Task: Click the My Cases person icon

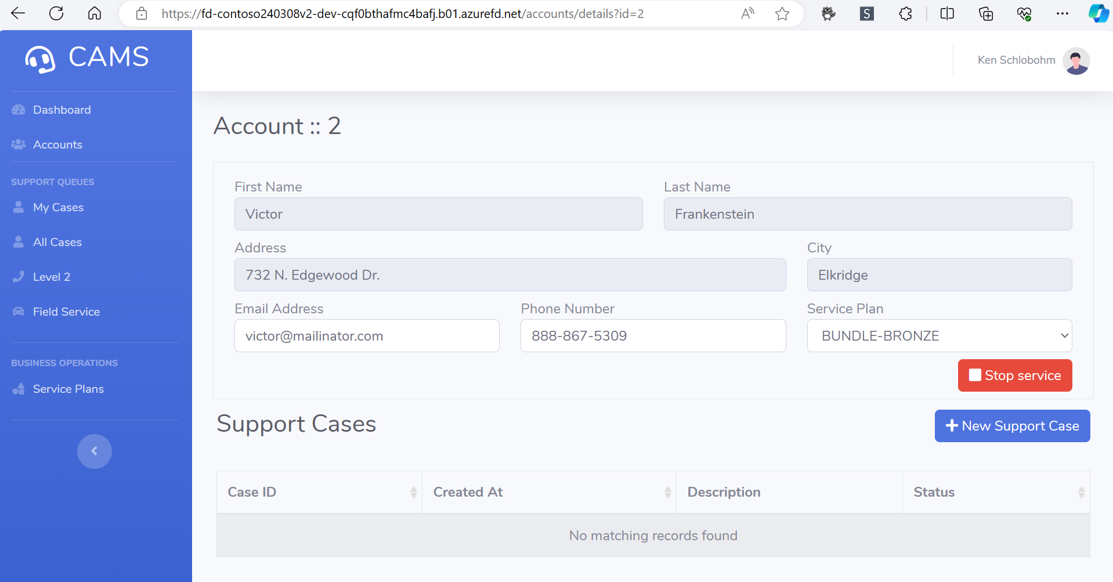Action: (x=19, y=207)
